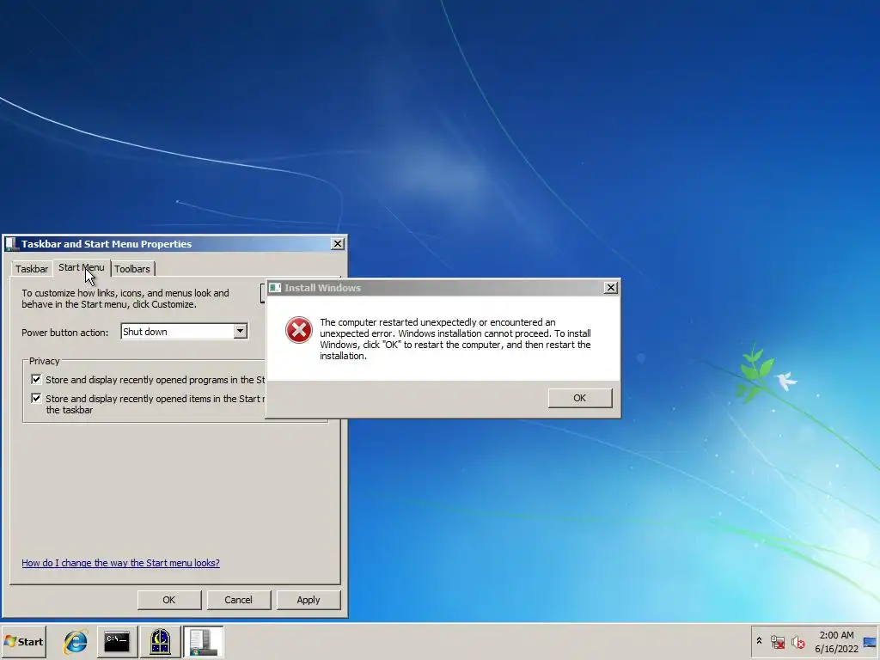Click the Taskbar and Start Menu Properties title icon
Viewport: 880px width, 660px height.
12,243
